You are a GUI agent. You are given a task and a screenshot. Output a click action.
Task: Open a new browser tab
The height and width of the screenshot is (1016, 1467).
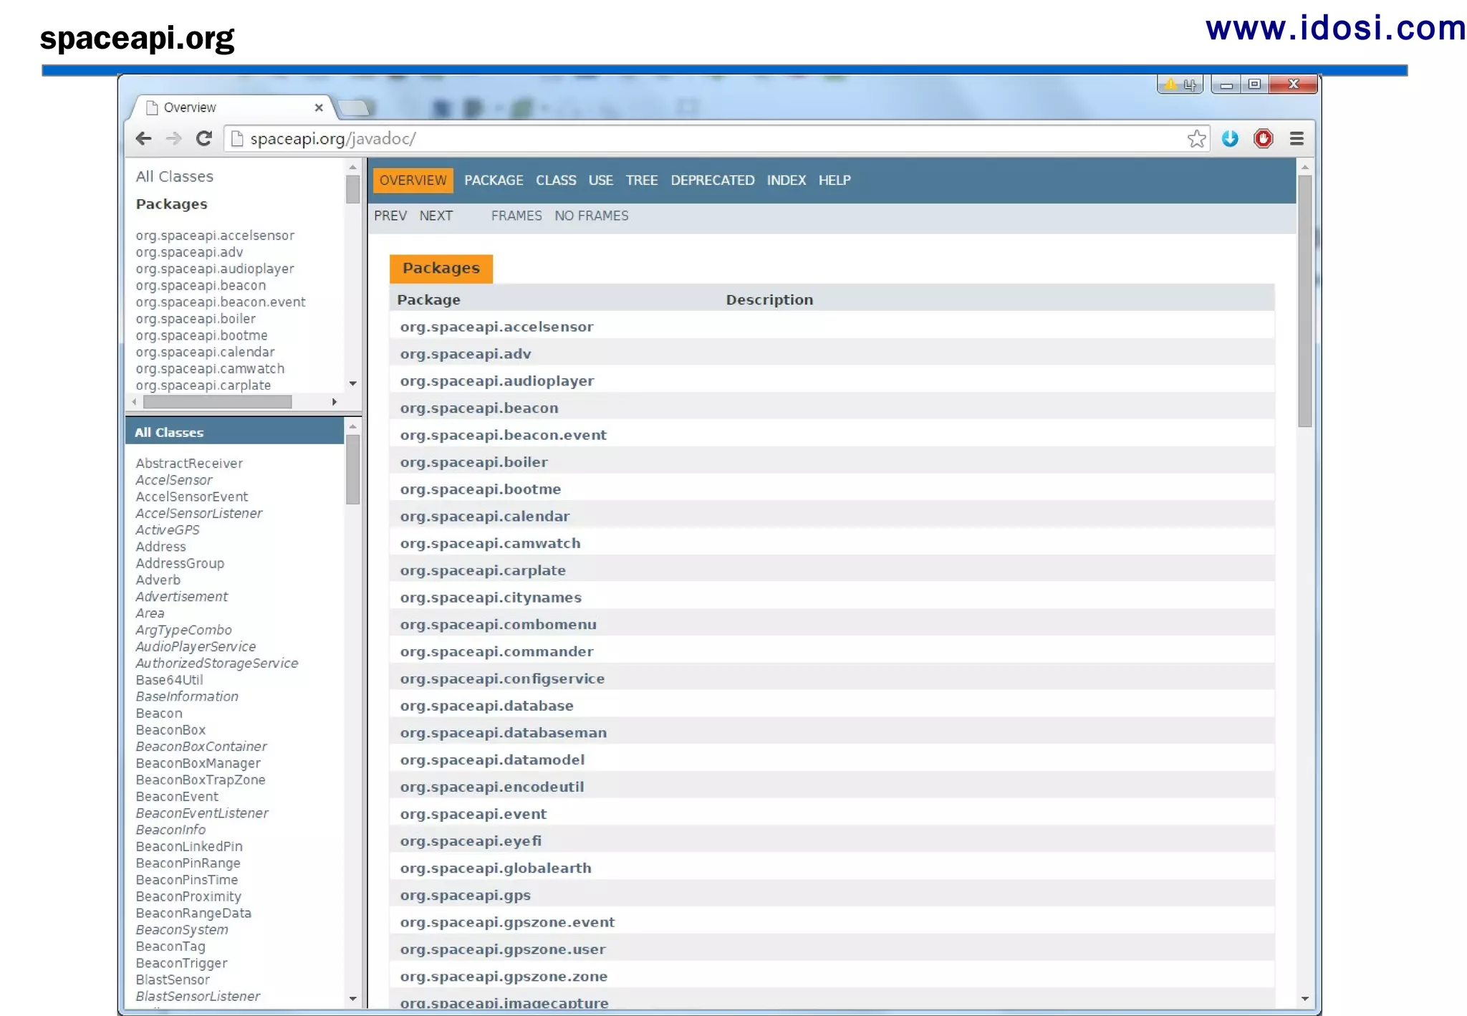tap(354, 107)
